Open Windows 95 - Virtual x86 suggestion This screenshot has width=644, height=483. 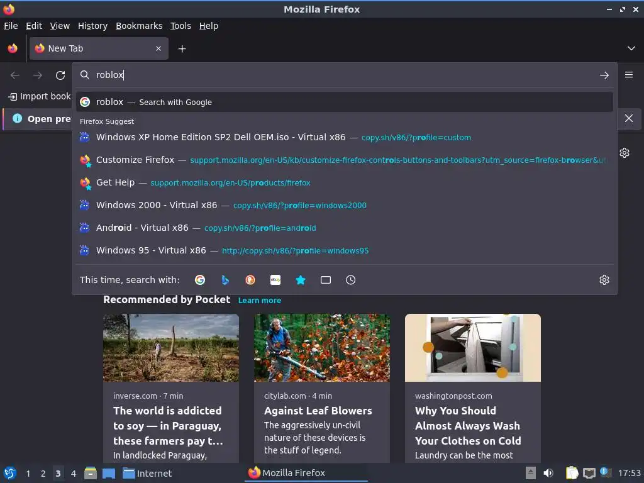point(344,250)
